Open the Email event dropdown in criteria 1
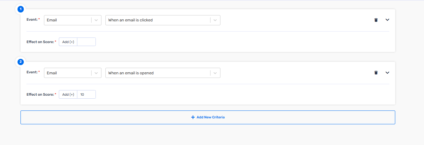The height and width of the screenshot is (145, 424). [73, 20]
